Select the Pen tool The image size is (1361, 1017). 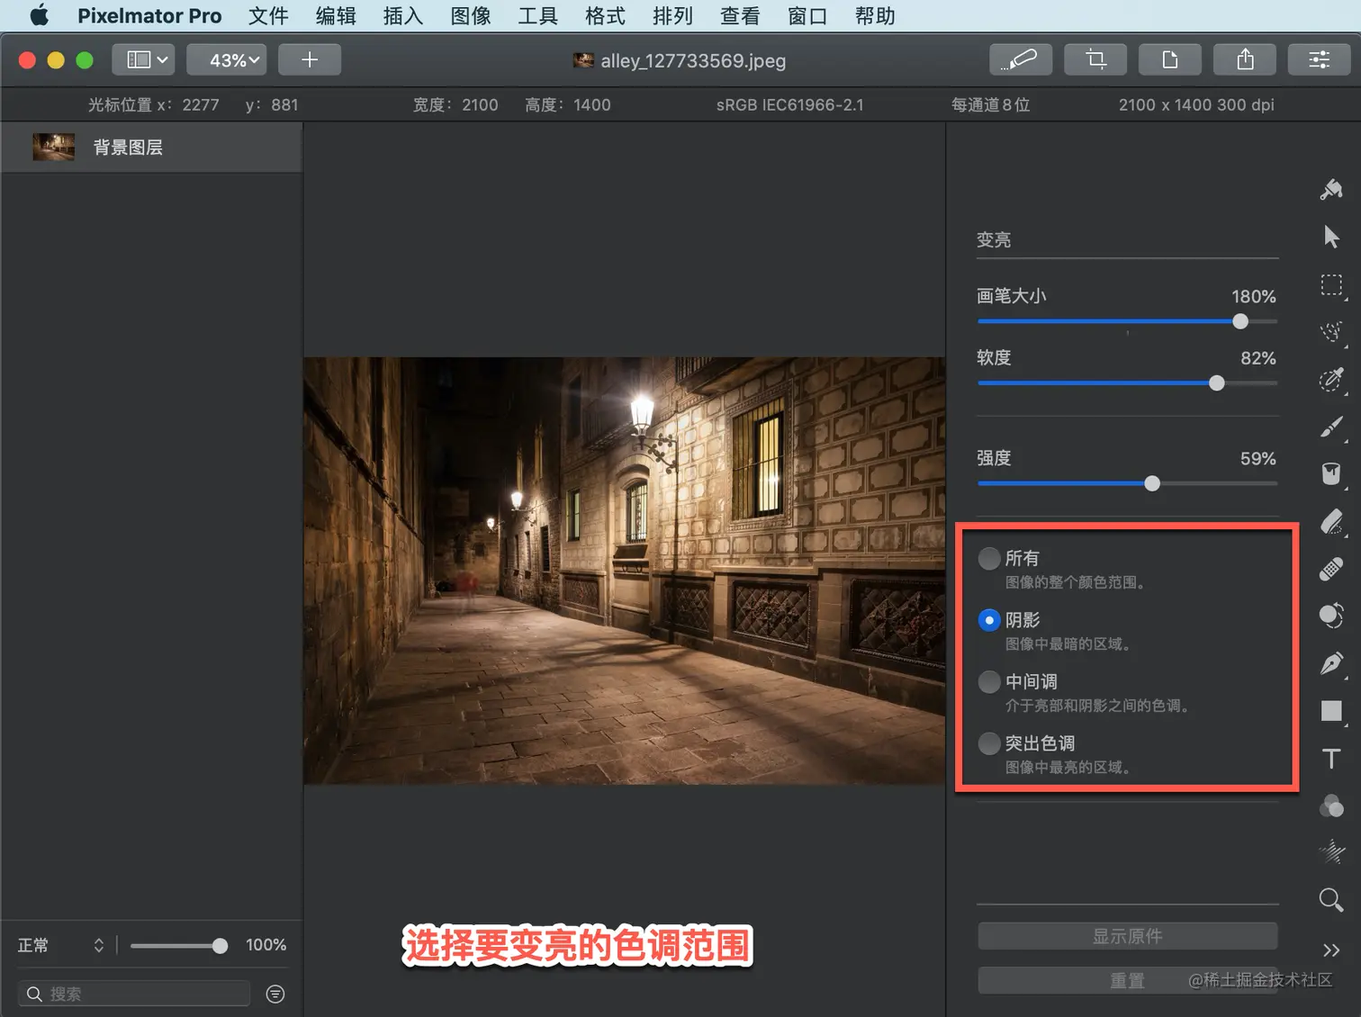(1331, 663)
